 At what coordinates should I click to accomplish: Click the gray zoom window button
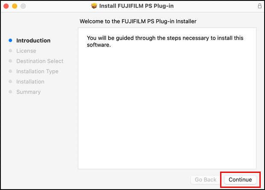coord(23,6)
